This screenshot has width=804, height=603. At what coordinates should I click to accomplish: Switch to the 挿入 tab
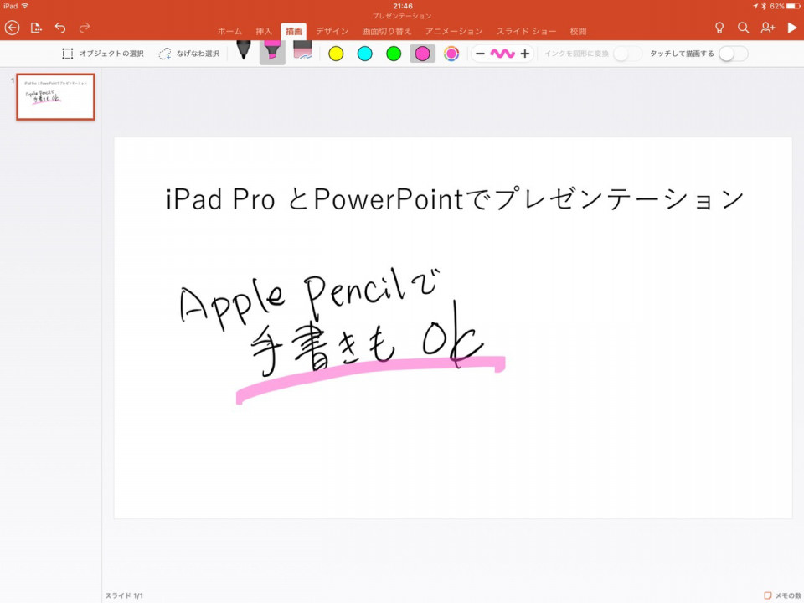tap(264, 31)
